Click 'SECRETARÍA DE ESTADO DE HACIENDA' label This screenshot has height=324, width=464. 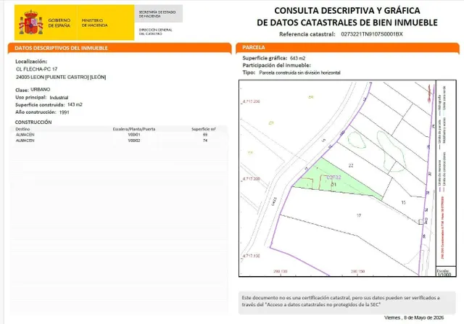pos(157,14)
